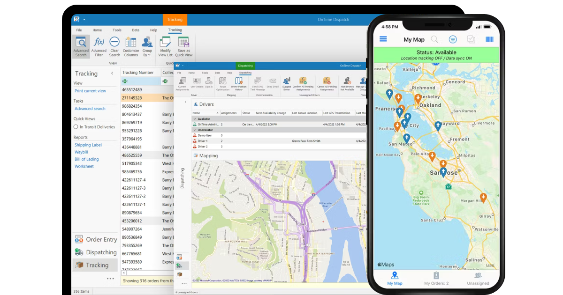
Task: Go to Dispatching navigation item
Action: pyautogui.click(x=96, y=252)
